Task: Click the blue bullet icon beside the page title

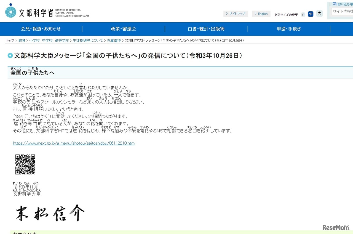Action: click(x=10, y=55)
